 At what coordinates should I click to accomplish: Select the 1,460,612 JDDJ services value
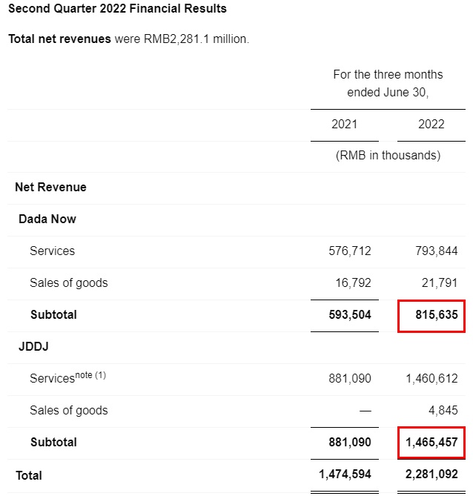click(431, 379)
